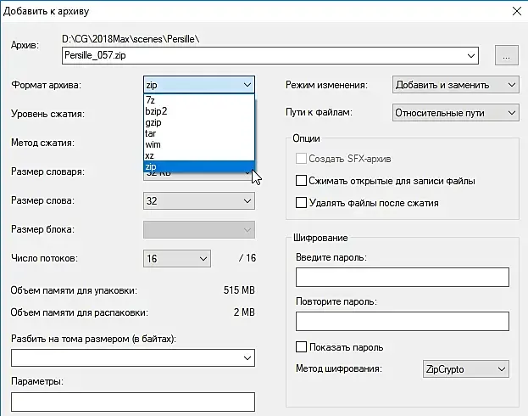This screenshot has width=528, height=416.
Task: Close the Add to archive dialog
Action: pyautogui.click(x=512, y=11)
